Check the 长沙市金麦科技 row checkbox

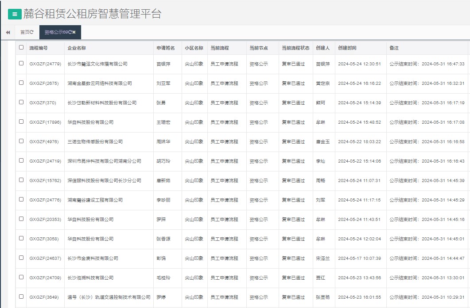click(20, 259)
